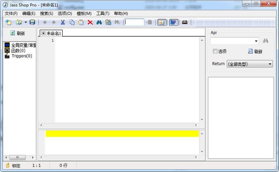The width and height of the screenshot is (279, 172).
Task: Click left tree scrollbar right arrow
Action: [33, 158]
